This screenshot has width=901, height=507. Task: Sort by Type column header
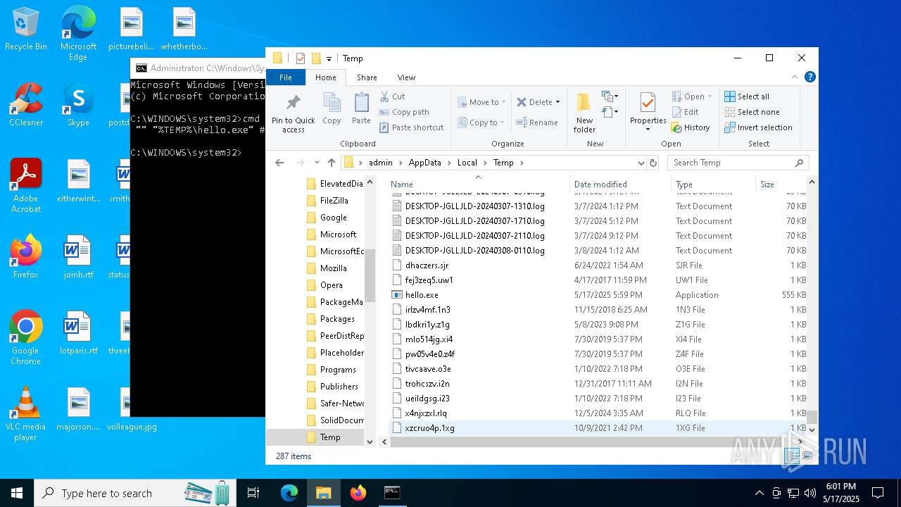click(x=712, y=184)
